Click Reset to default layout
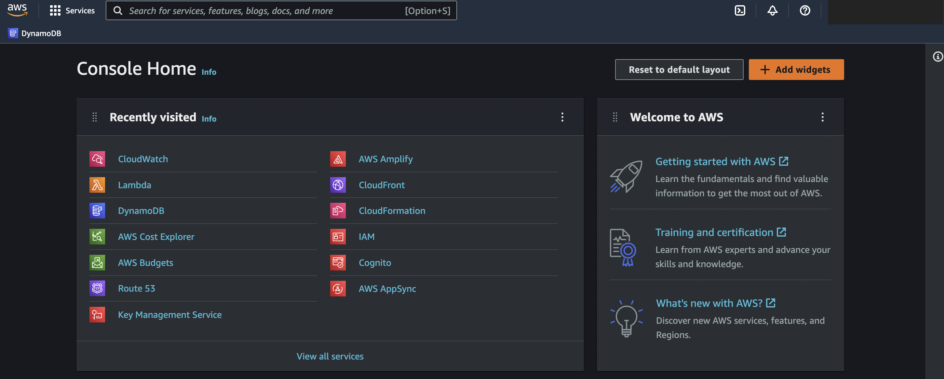This screenshot has width=944, height=379. tap(679, 70)
